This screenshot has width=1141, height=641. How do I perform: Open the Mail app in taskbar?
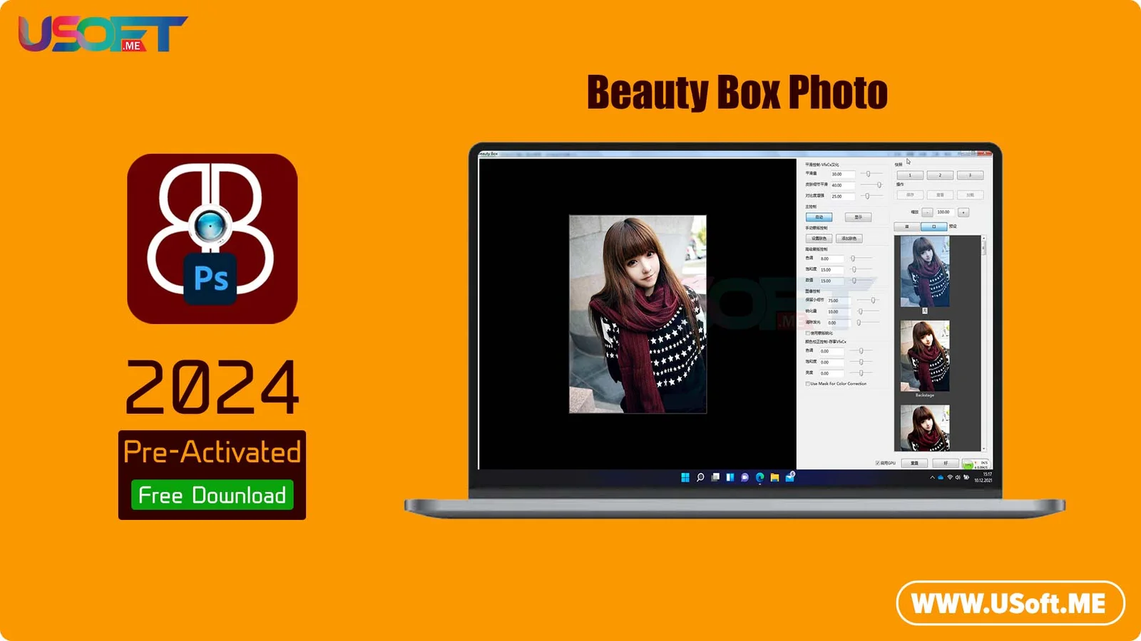point(789,477)
